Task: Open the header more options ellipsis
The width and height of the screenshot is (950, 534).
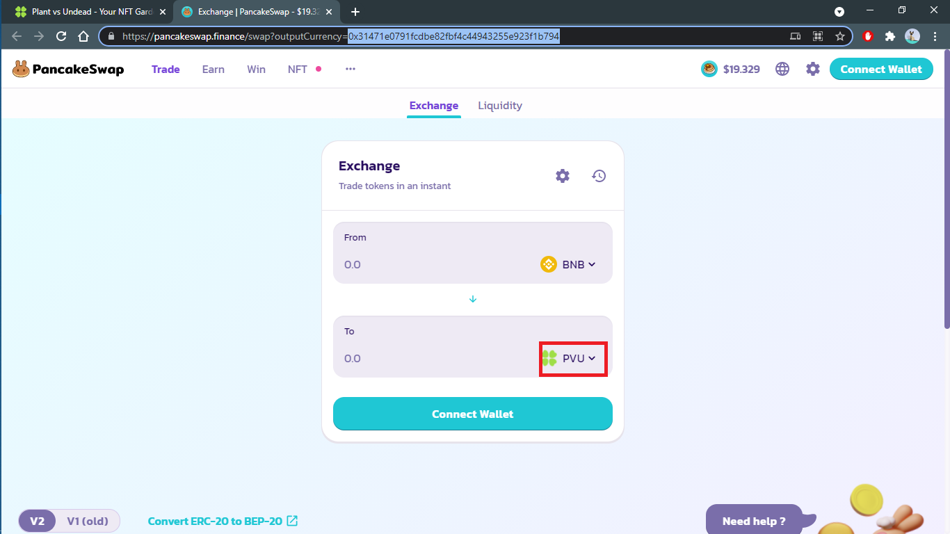Action: [351, 69]
